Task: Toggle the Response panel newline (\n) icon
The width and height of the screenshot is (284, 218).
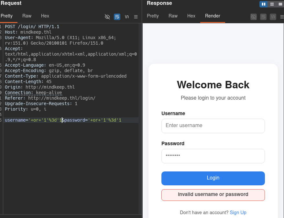Action: tap(273, 17)
